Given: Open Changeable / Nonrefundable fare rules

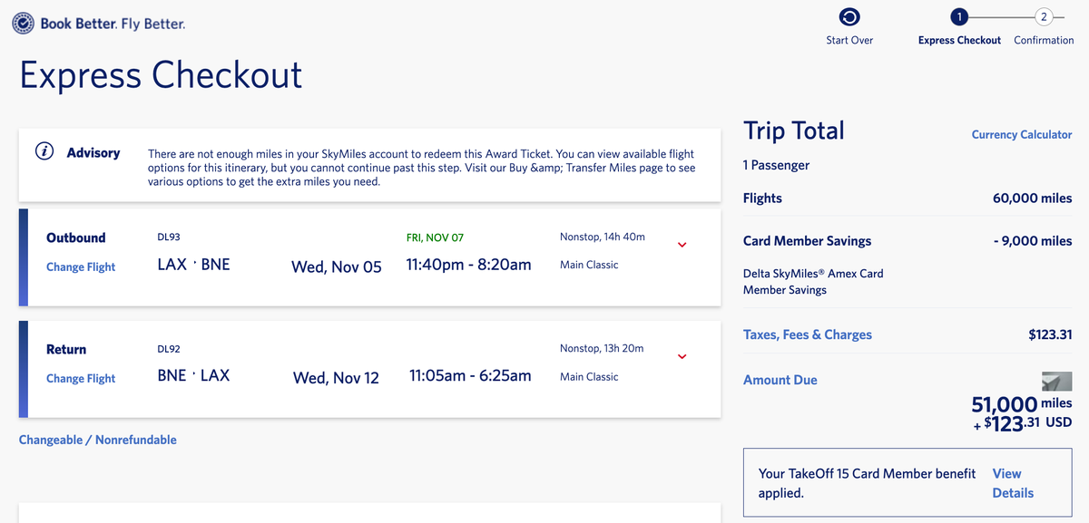Looking at the screenshot, I should [x=98, y=440].
